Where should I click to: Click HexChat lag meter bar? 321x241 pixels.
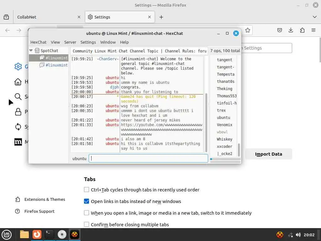coord(225,159)
